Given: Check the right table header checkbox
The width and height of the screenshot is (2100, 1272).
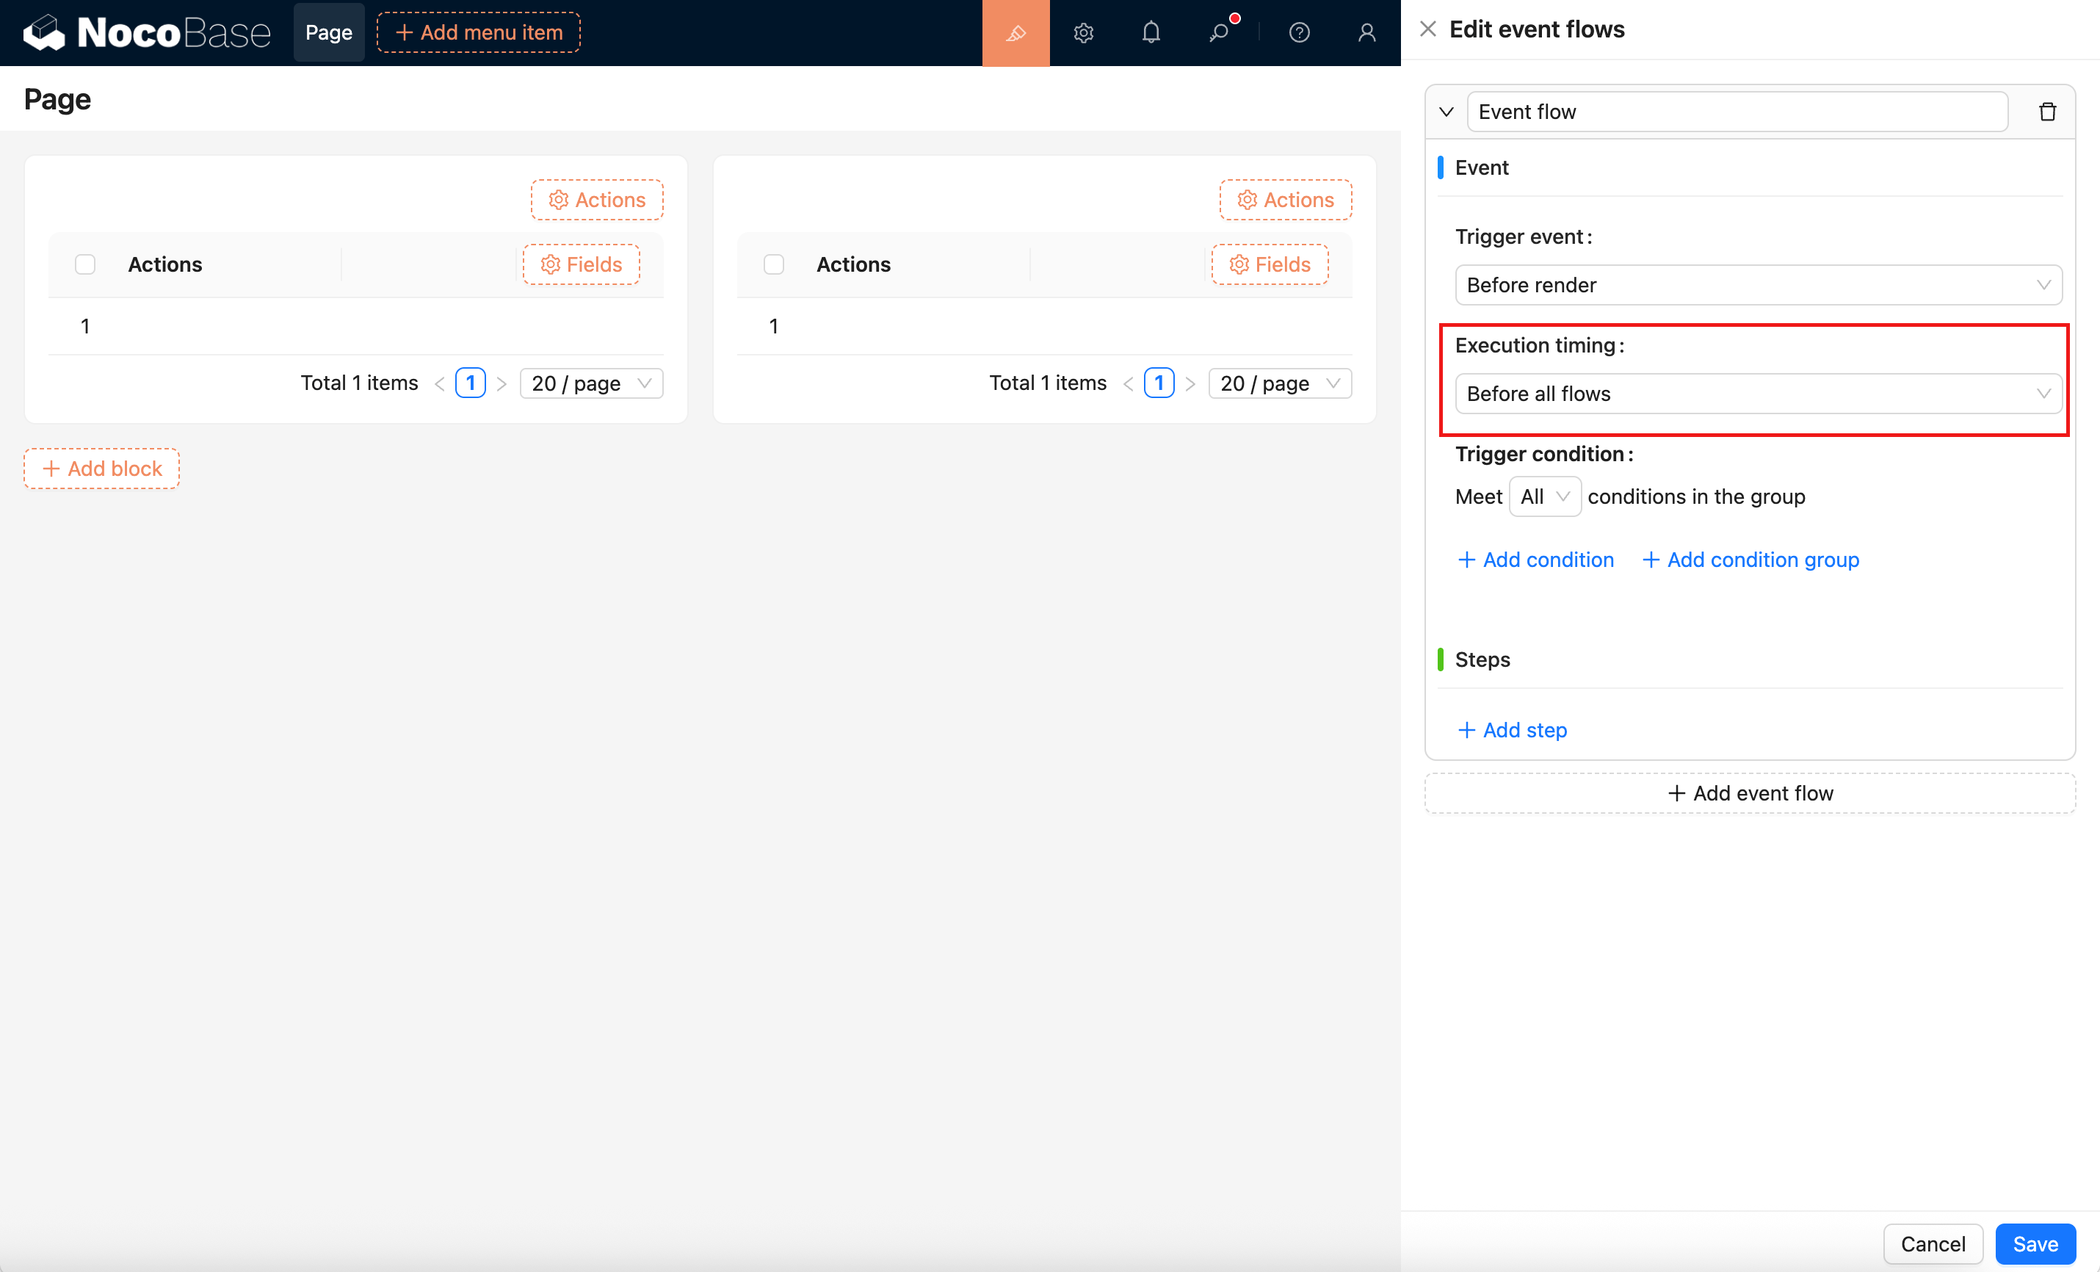Looking at the screenshot, I should [x=773, y=264].
